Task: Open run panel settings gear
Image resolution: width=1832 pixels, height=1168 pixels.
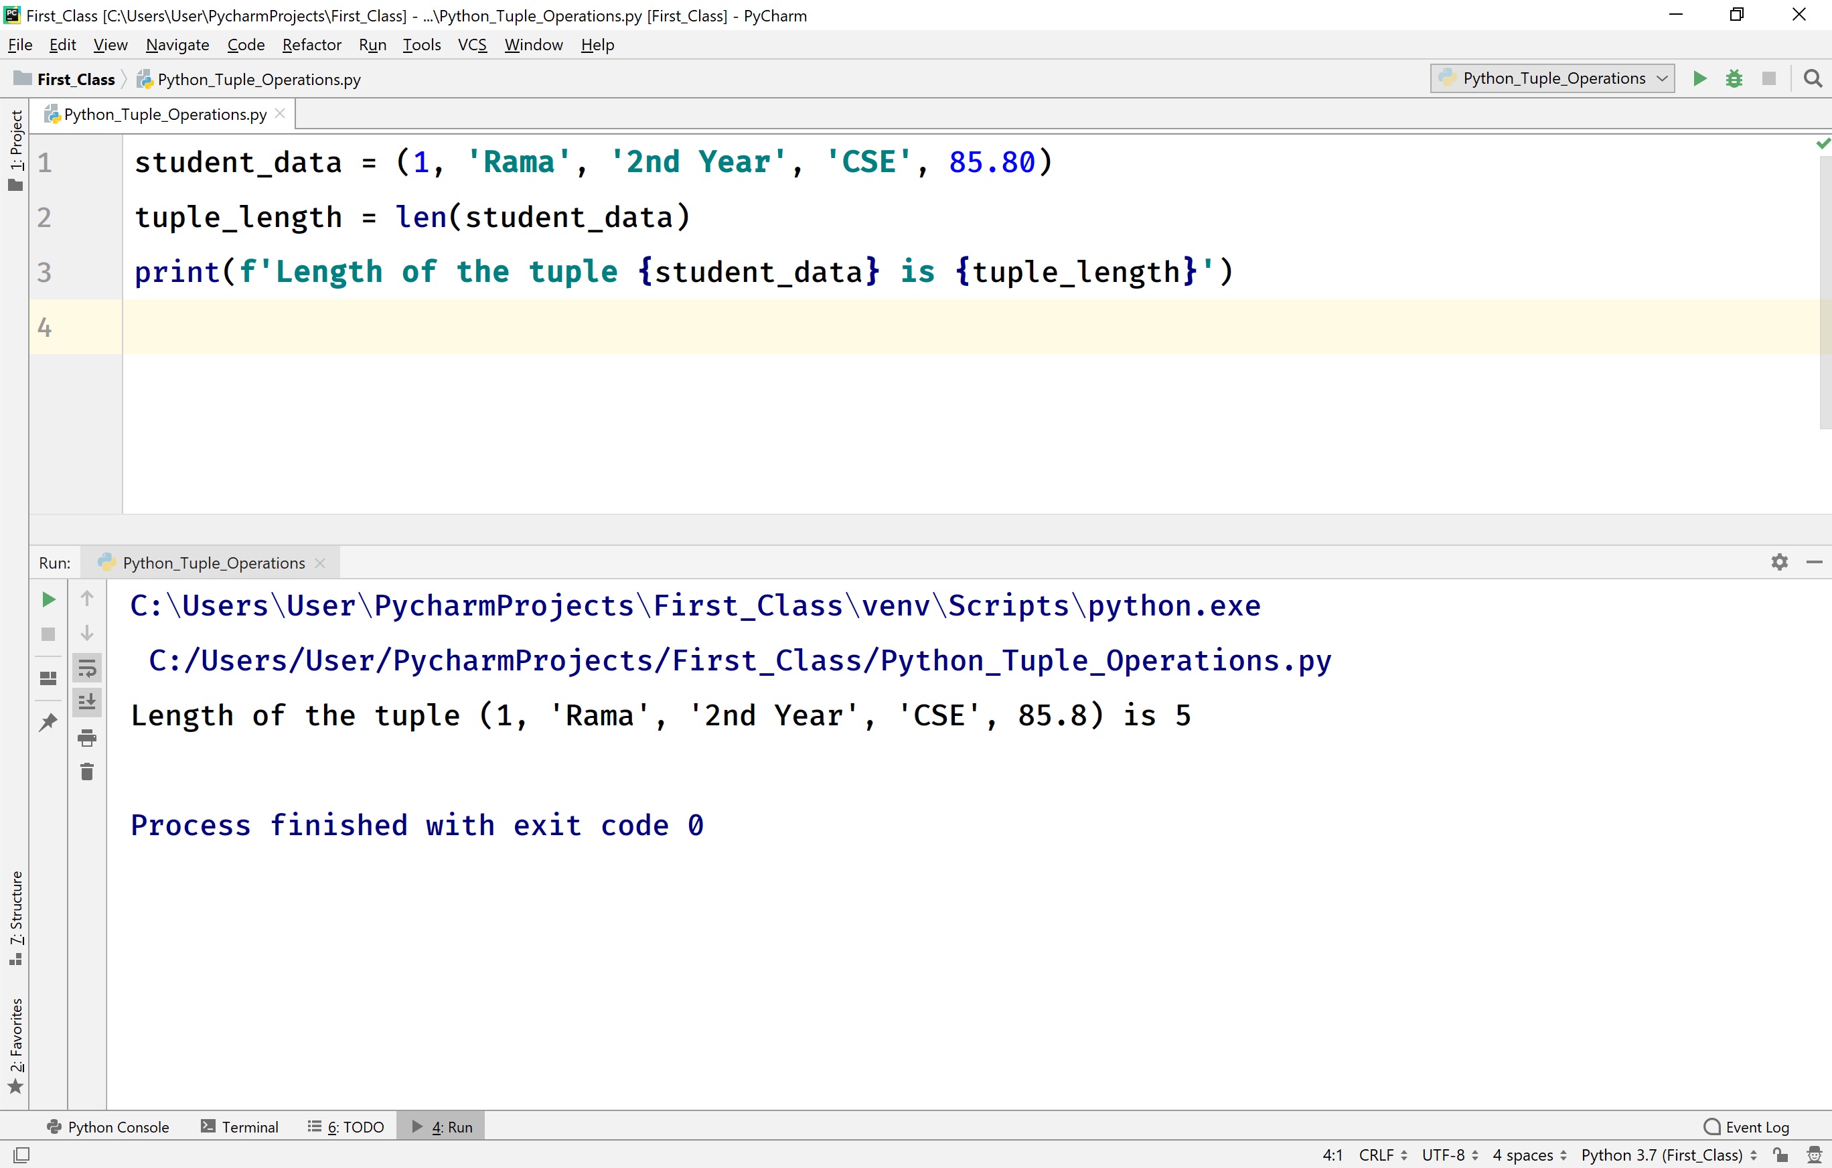Action: [1780, 561]
